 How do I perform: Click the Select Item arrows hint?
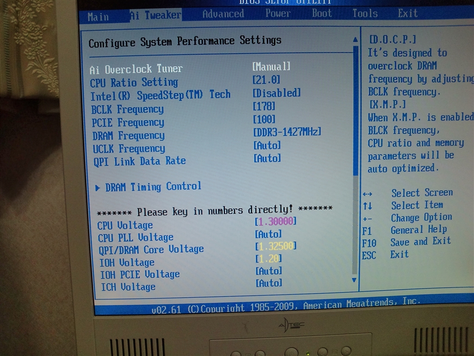pyautogui.click(x=403, y=205)
